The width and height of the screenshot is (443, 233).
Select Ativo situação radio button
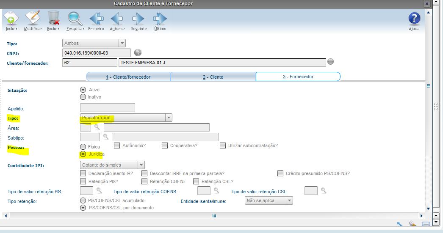[83, 90]
